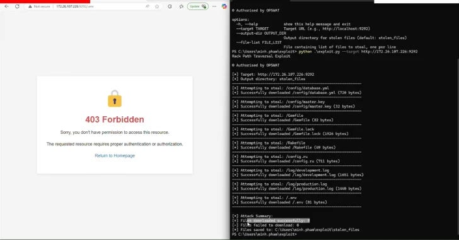This screenshot has width=459, height=240.
Task: Open the browser Settings and more menu
Action: click(214, 6)
